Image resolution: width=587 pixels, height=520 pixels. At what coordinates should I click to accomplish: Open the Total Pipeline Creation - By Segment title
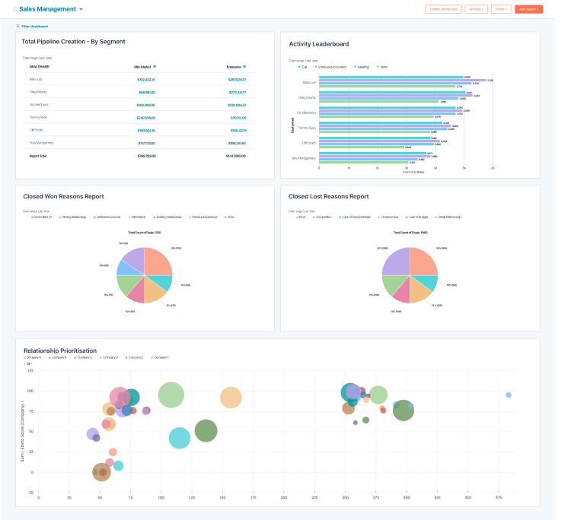(73, 42)
